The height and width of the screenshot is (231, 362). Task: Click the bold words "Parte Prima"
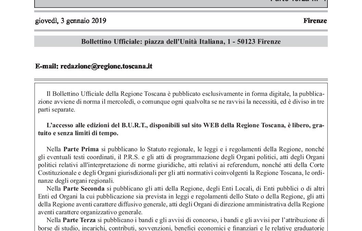(x=81, y=149)
